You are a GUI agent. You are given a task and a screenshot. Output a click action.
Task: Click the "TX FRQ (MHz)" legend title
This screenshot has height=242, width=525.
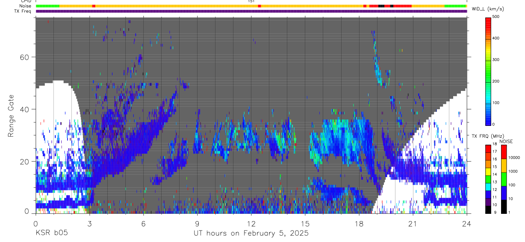click(x=488, y=136)
